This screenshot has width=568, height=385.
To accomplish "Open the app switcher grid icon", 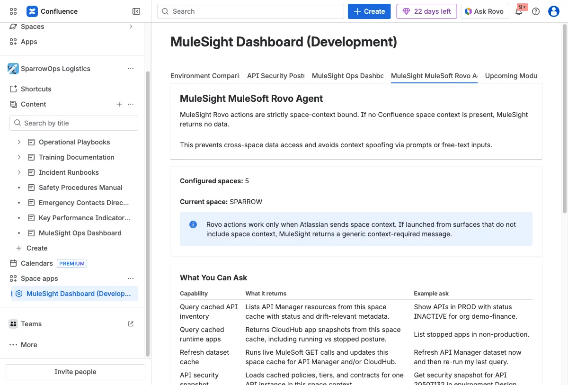I will [13, 11].
